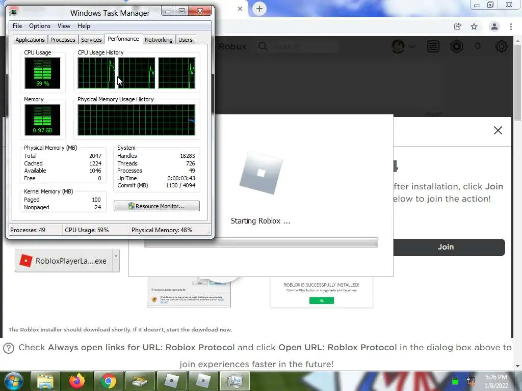Click the second Roblox taskbar icon
Image resolution: width=522 pixels, height=391 pixels.
pos(203,381)
